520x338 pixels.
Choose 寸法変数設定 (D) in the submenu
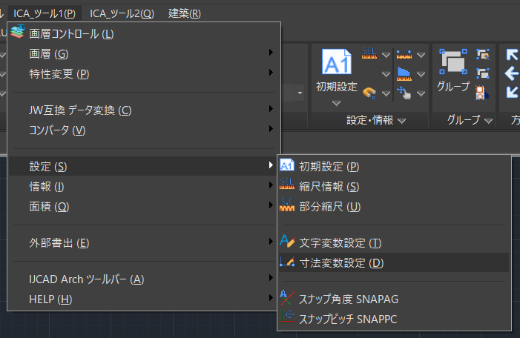click(x=394, y=262)
